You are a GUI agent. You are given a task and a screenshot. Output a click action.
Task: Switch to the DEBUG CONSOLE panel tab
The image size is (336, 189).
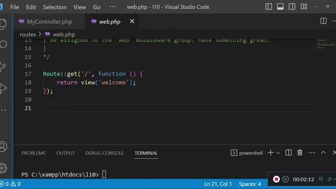click(x=104, y=153)
